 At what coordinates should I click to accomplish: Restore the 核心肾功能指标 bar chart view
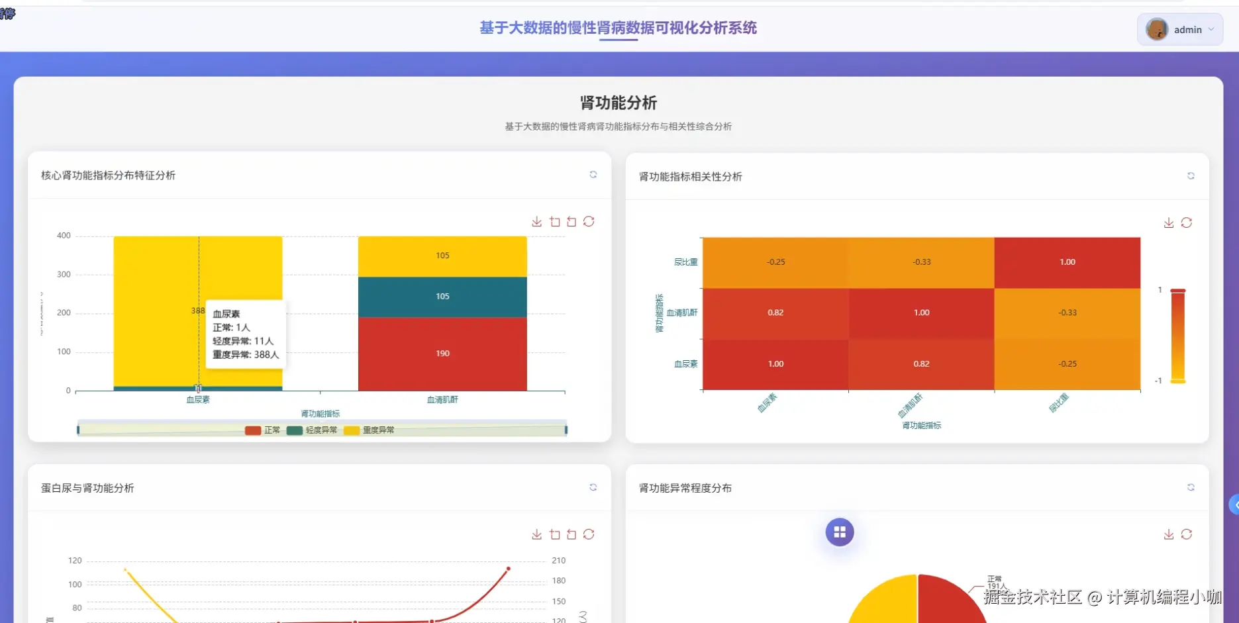point(589,221)
